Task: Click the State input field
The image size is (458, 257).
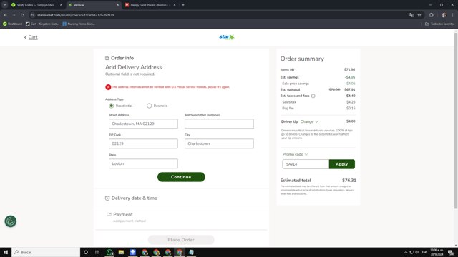Action: pyautogui.click(x=143, y=163)
